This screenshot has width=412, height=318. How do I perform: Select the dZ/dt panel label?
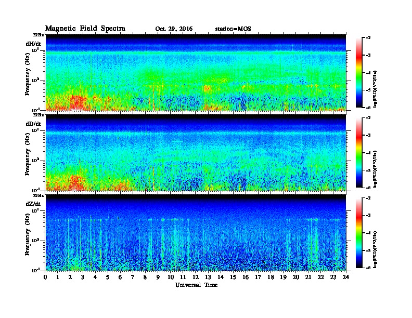pos(33,204)
